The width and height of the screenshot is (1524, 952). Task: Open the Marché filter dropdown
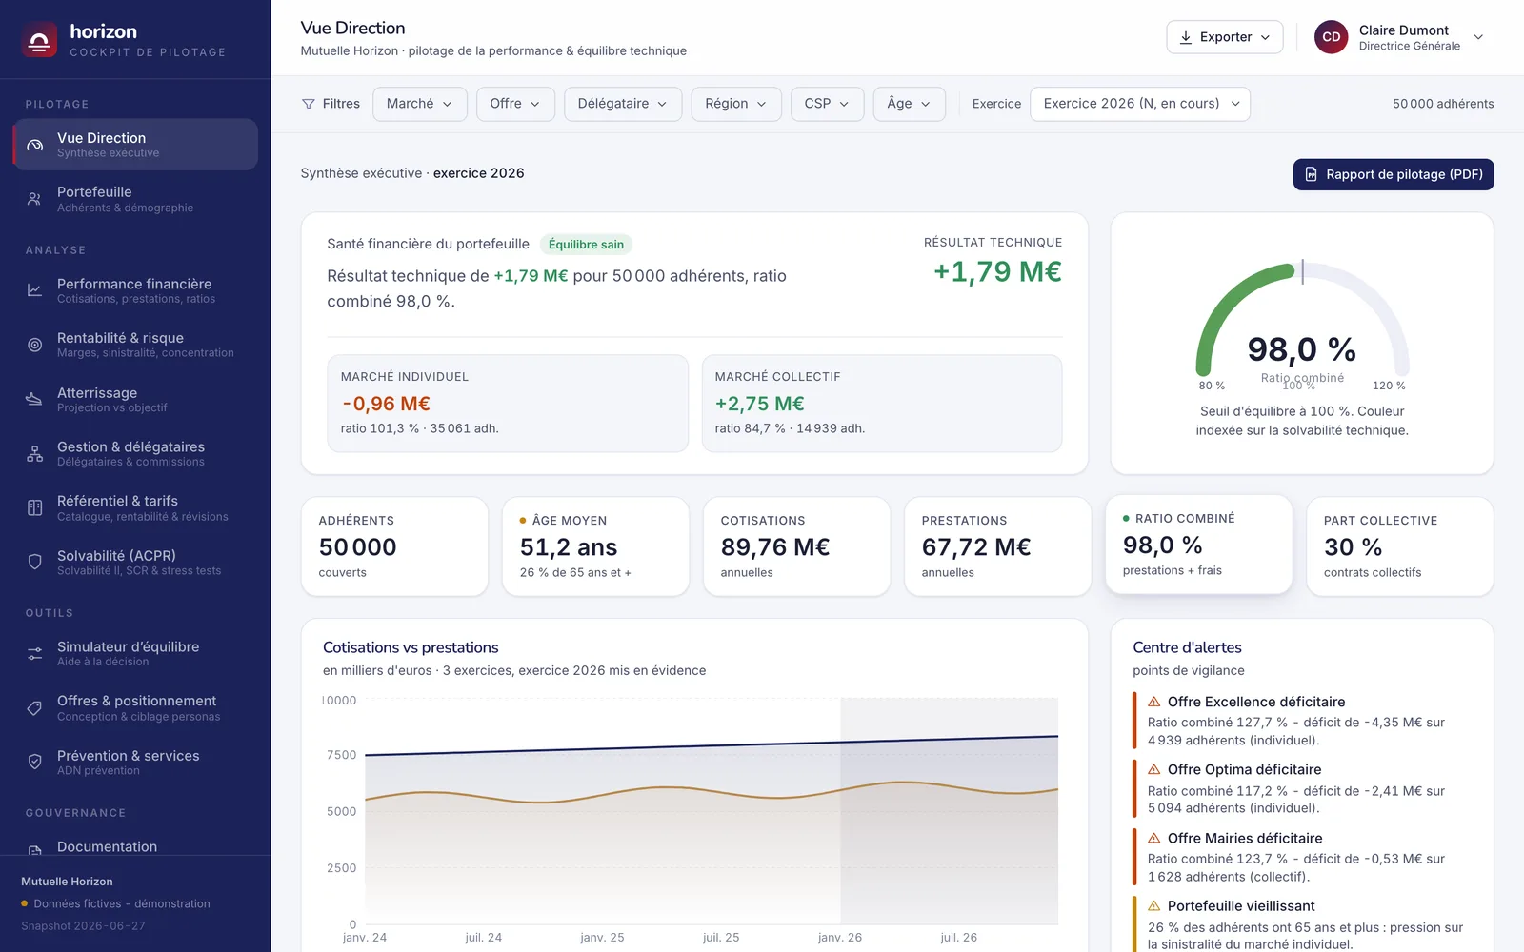pos(419,104)
